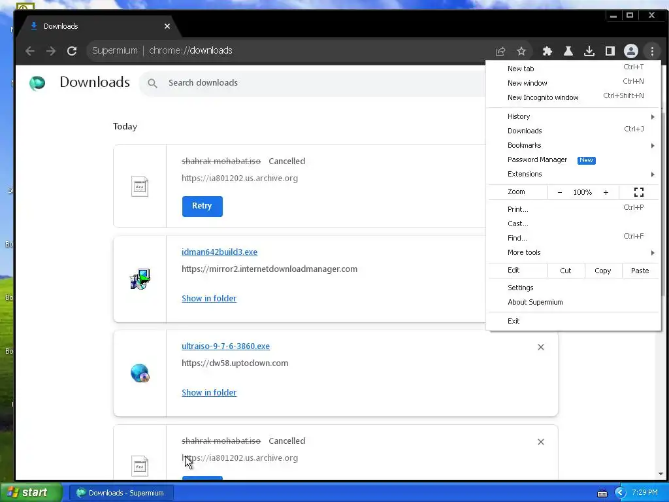Expand hidden tray icons arrow

[620, 493]
